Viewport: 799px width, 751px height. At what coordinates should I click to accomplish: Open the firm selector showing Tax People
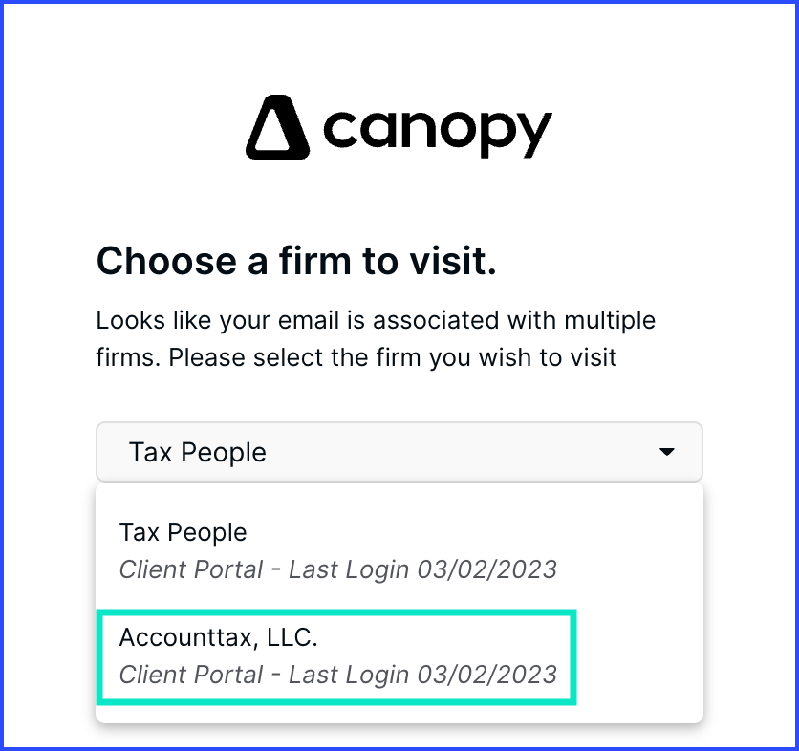[399, 452]
